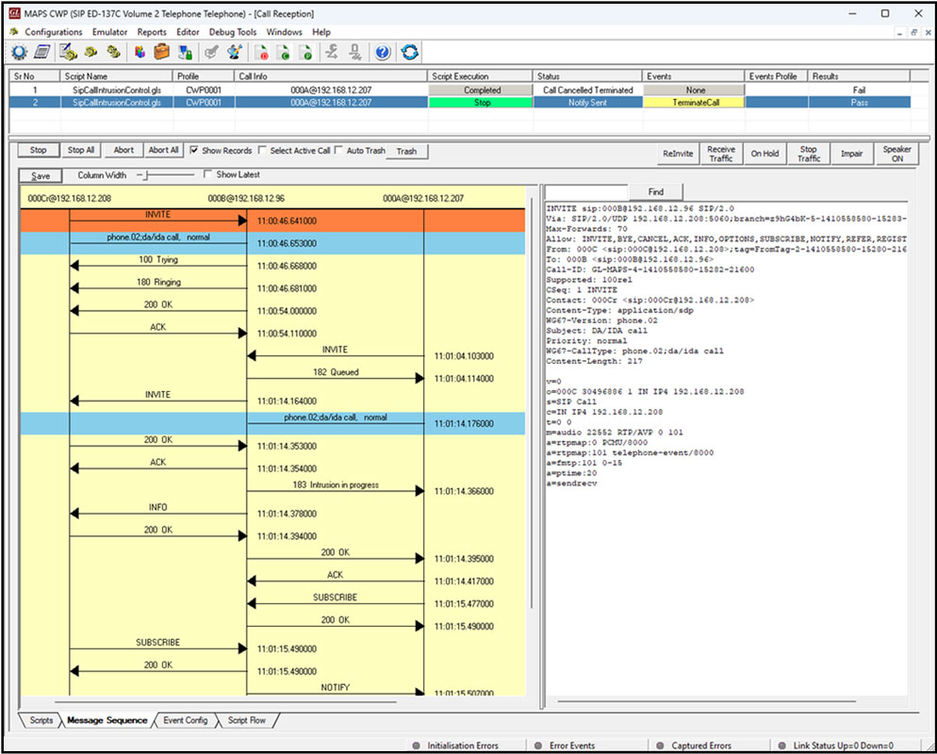Enable the Select Active Call checkbox
The height and width of the screenshot is (754, 937).
(x=262, y=150)
